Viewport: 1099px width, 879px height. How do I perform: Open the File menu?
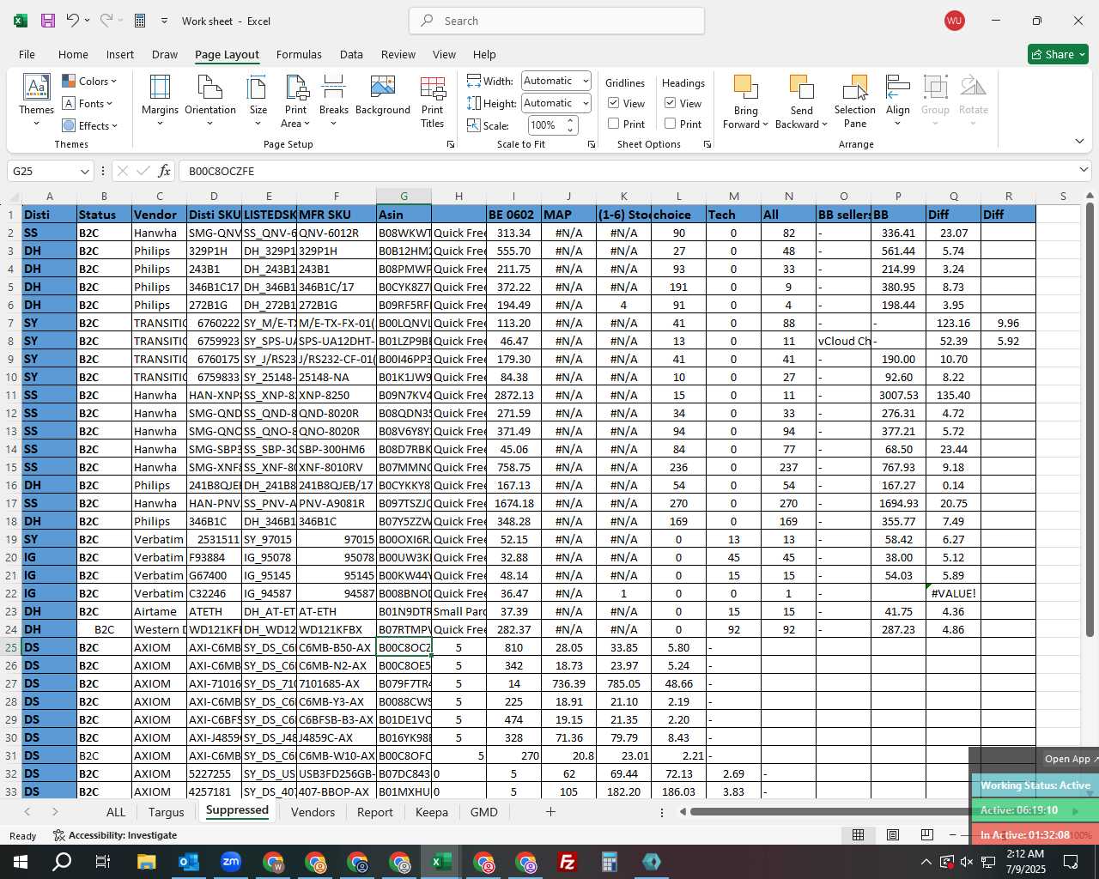coord(27,54)
